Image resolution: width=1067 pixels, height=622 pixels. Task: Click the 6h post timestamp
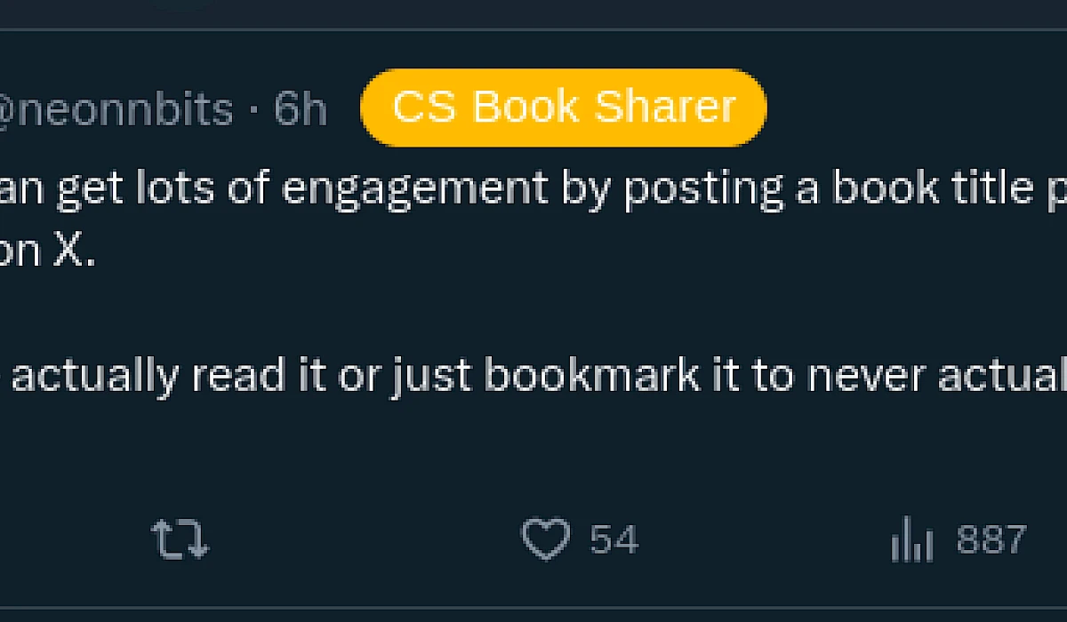point(301,109)
